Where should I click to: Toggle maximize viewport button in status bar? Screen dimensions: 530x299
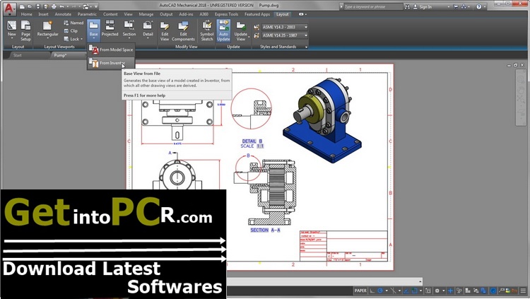pyautogui.click(x=428, y=291)
